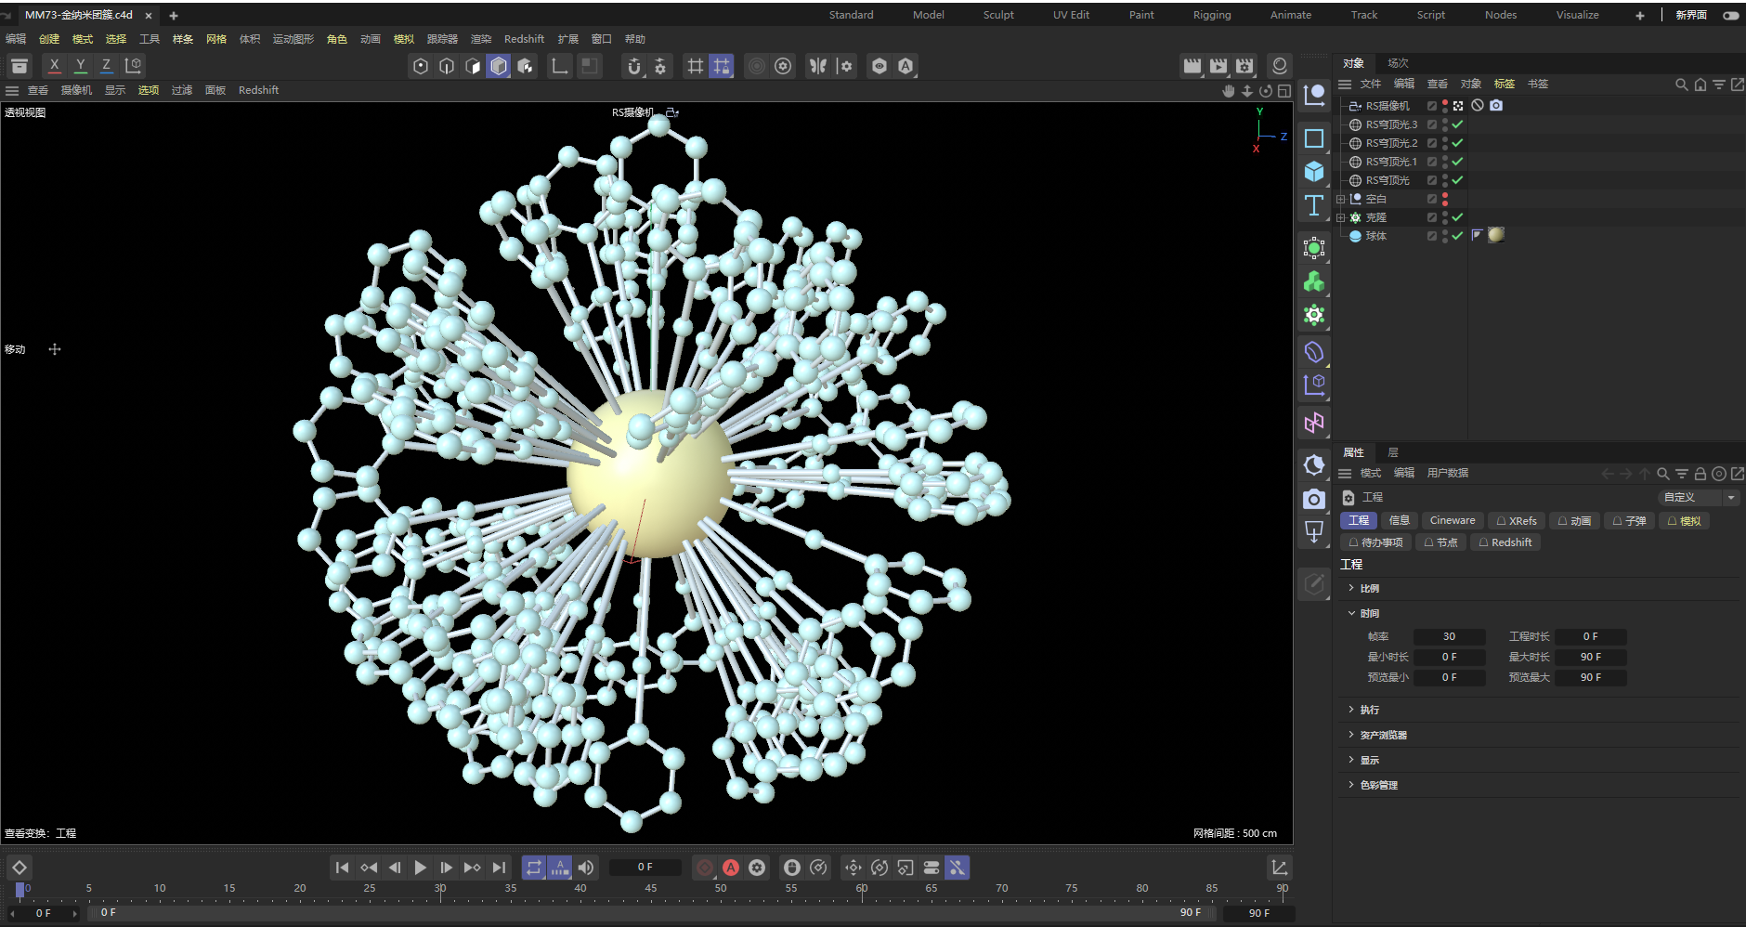The image size is (1746, 927).
Task: Expand the 空白 null object tree
Action: tap(1340, 199)
